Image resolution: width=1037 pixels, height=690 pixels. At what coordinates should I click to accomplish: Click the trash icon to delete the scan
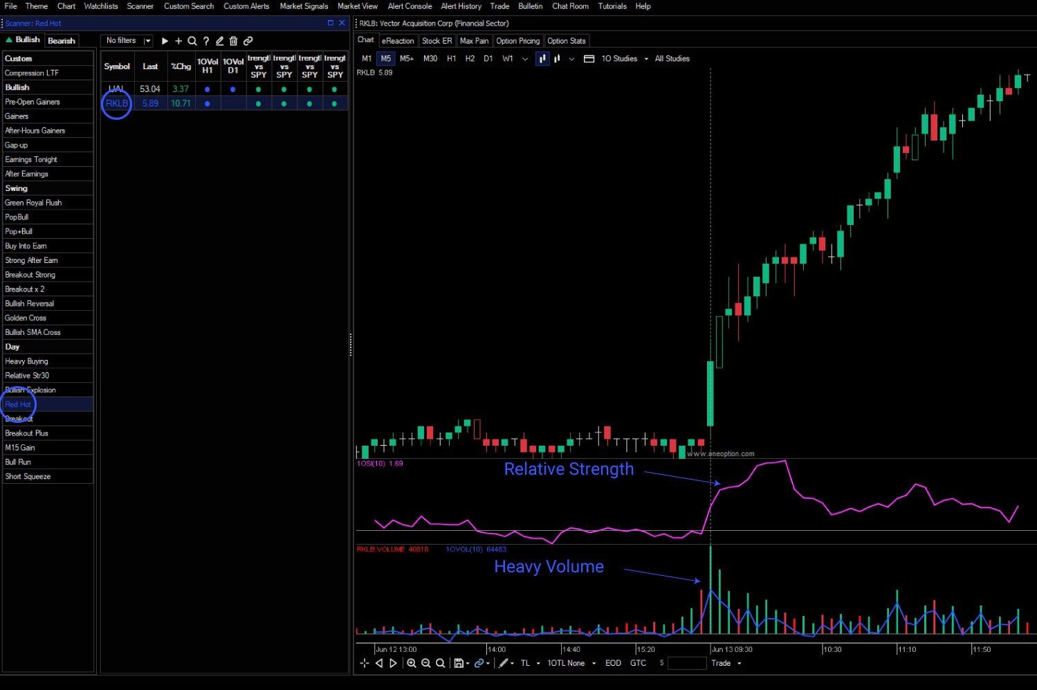coord(233,41)
